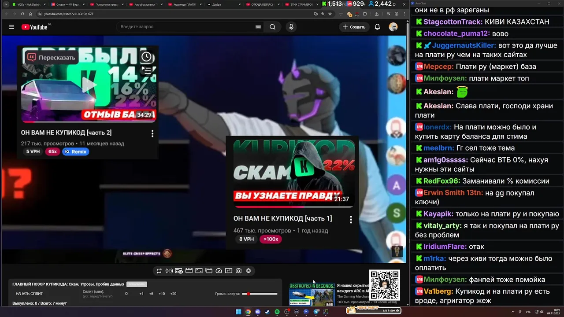
Task: Open Chrome three-dot menu
Action: coord(404,14)
